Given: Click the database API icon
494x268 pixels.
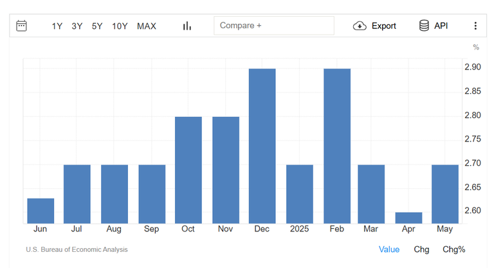Looking at the screenshot, I should pos(424,26).
